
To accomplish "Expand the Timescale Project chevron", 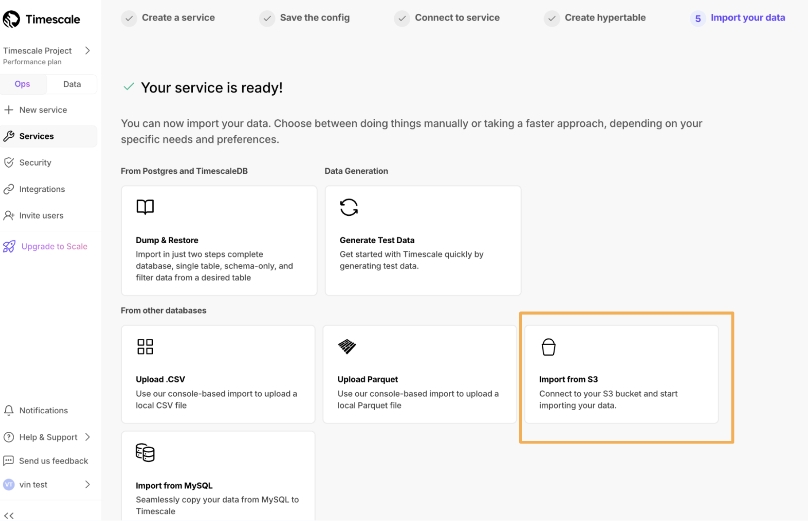I will [x=88, y=51].
